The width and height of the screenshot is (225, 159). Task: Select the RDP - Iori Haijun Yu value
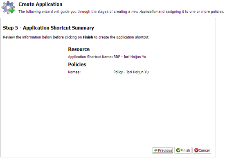coord(130,57)
